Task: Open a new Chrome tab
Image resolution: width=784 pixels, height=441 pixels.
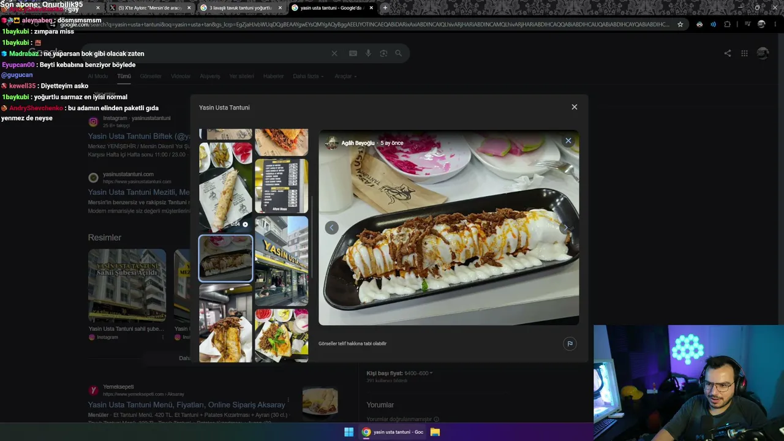Action: pos(385,8)
